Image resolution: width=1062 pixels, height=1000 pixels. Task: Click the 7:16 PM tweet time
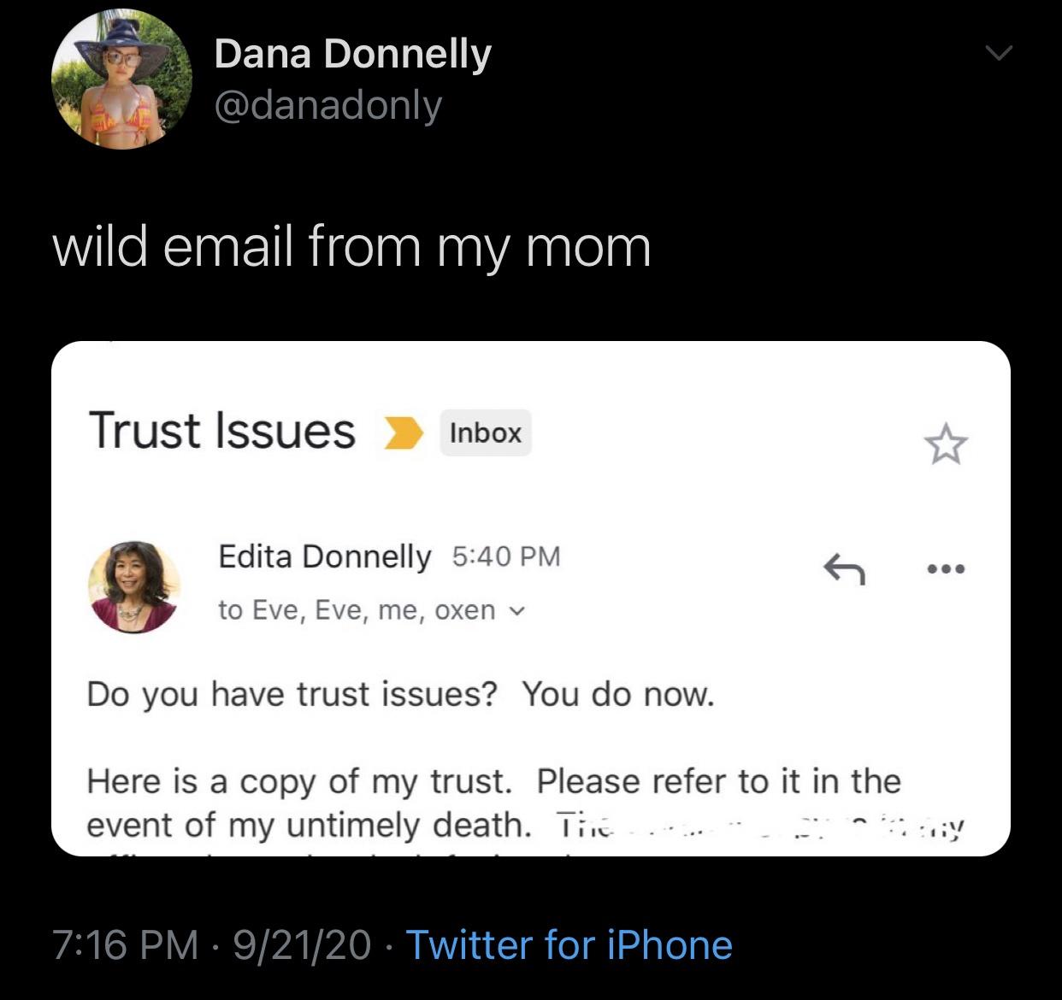point(125,944)
